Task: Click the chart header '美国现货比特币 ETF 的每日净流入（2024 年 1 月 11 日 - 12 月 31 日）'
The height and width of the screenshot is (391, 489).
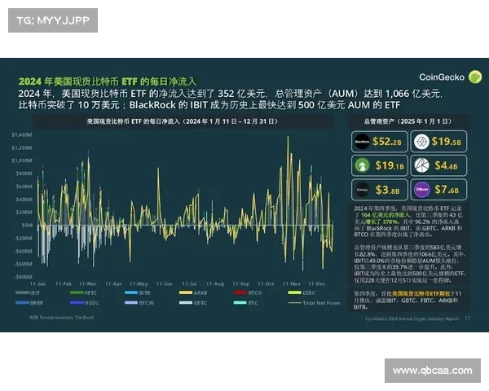Action: 183,121
